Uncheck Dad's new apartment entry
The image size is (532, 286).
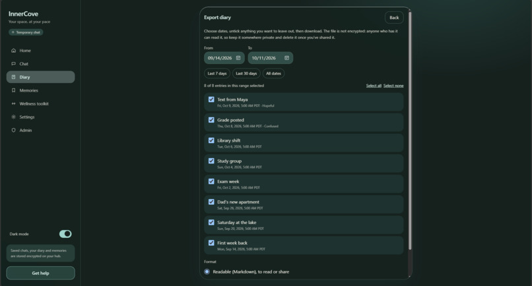(x=211, y=202)
